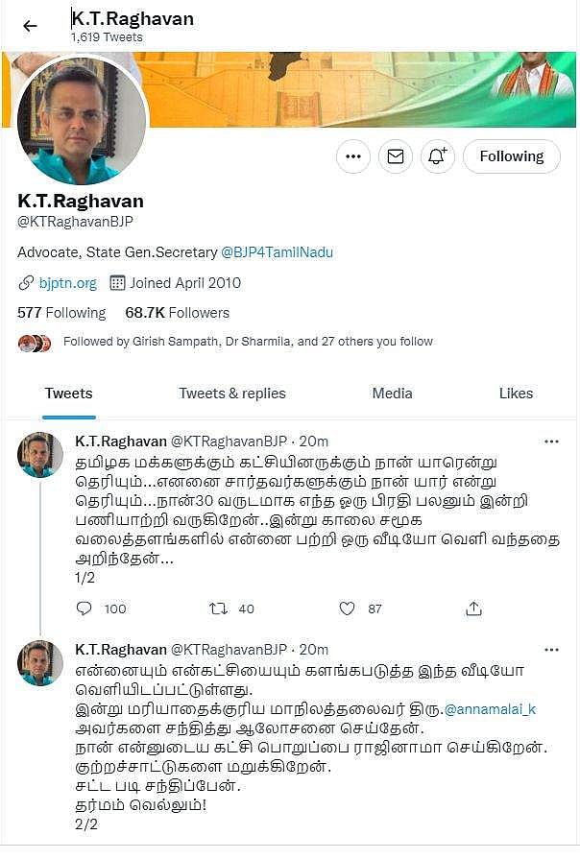Switch to the Likes tab

pyautogui.click(x=516, y=394)
